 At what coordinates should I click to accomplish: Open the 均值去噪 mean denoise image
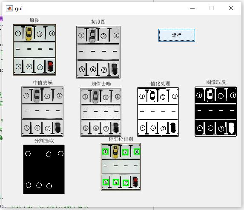pos(101,112)
